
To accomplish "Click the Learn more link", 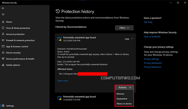I will click(63, 81).
